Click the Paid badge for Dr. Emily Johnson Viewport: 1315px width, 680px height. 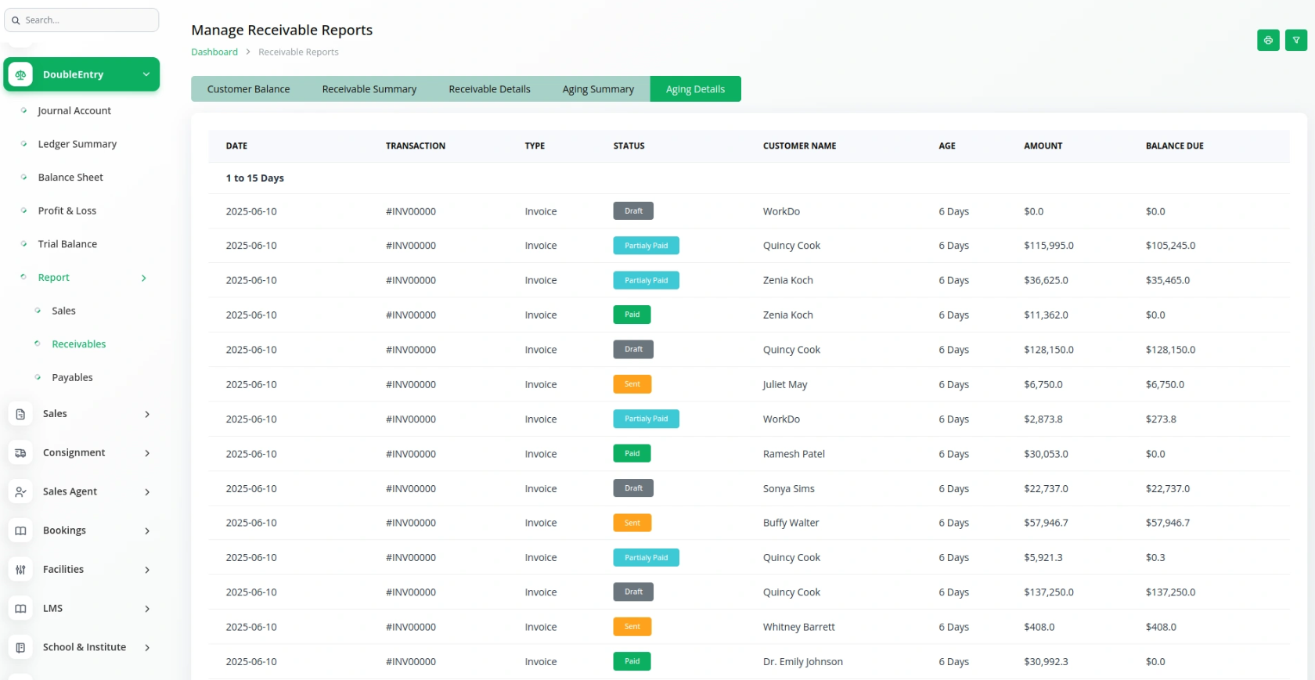click(x=632, y=661)
